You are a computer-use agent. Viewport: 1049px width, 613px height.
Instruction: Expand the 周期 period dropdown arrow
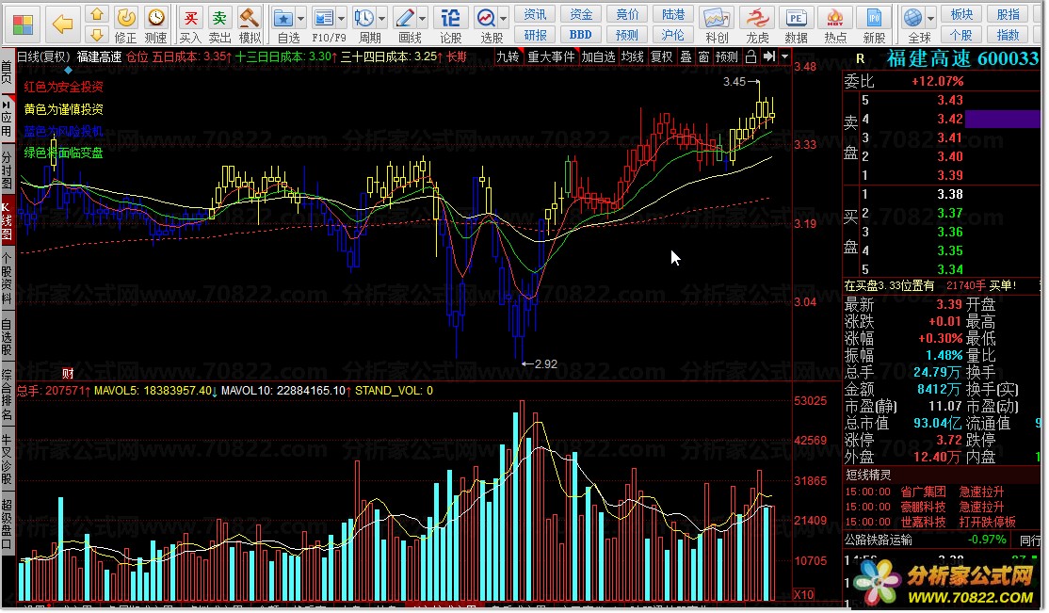[382, 19]
